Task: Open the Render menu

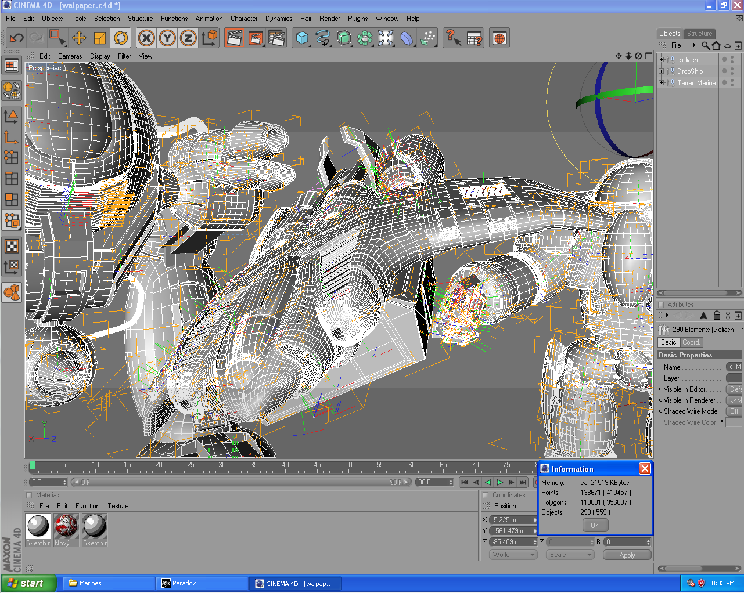Action: pos(330,19)
